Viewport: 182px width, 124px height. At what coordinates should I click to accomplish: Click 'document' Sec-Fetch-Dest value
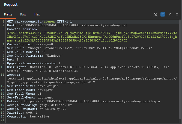click(45, 98)
